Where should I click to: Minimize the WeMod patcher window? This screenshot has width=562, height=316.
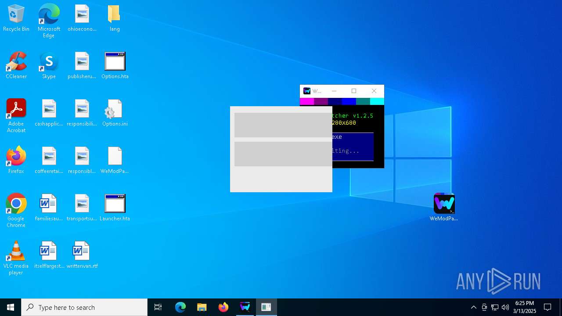coord(334,91)
